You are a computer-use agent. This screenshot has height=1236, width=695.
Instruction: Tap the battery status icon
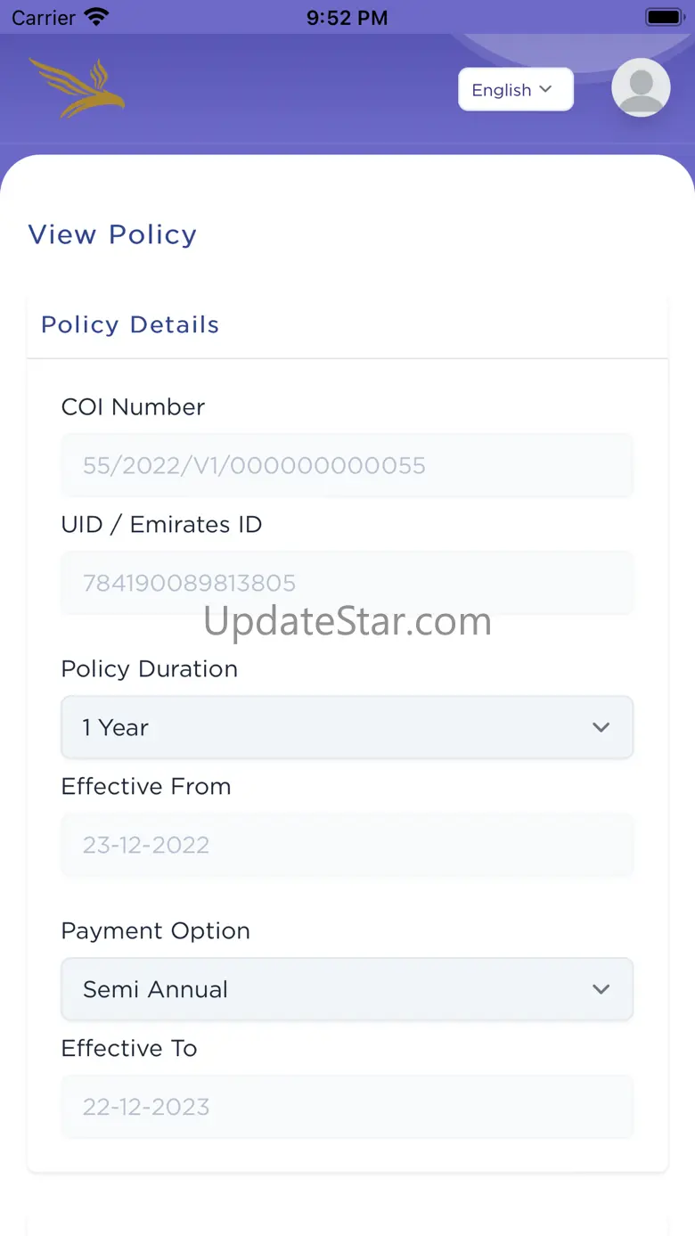(664, 17)
